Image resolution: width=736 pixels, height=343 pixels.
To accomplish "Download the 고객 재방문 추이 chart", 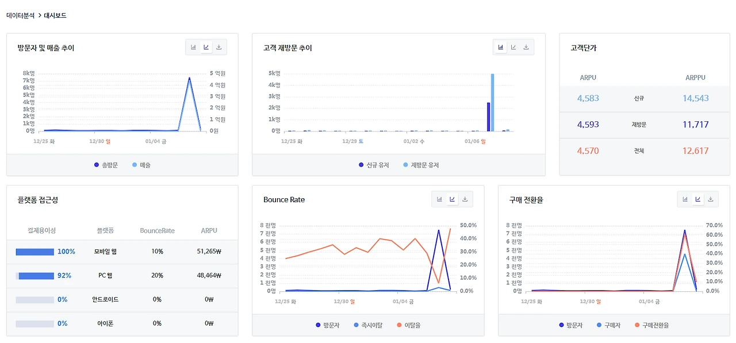I will coord(526,47).
